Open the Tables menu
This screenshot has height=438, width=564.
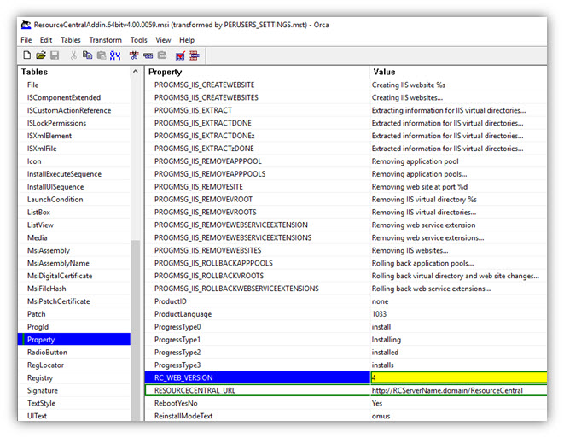[x=71, y=40]
